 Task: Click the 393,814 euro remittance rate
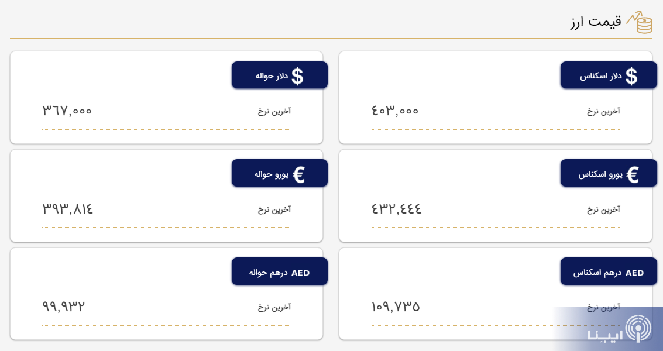68,209
